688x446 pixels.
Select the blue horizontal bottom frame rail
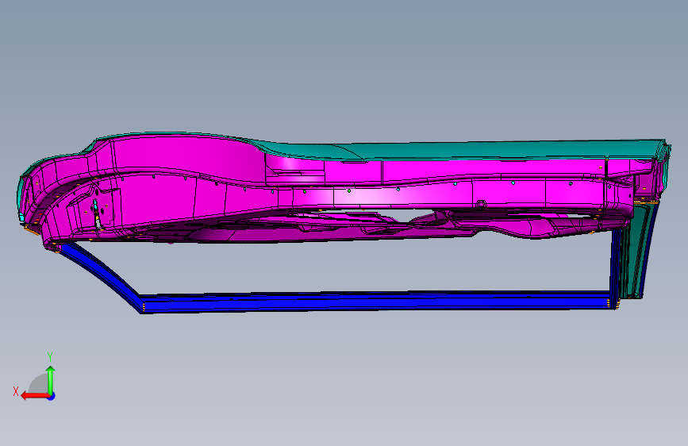375,302
